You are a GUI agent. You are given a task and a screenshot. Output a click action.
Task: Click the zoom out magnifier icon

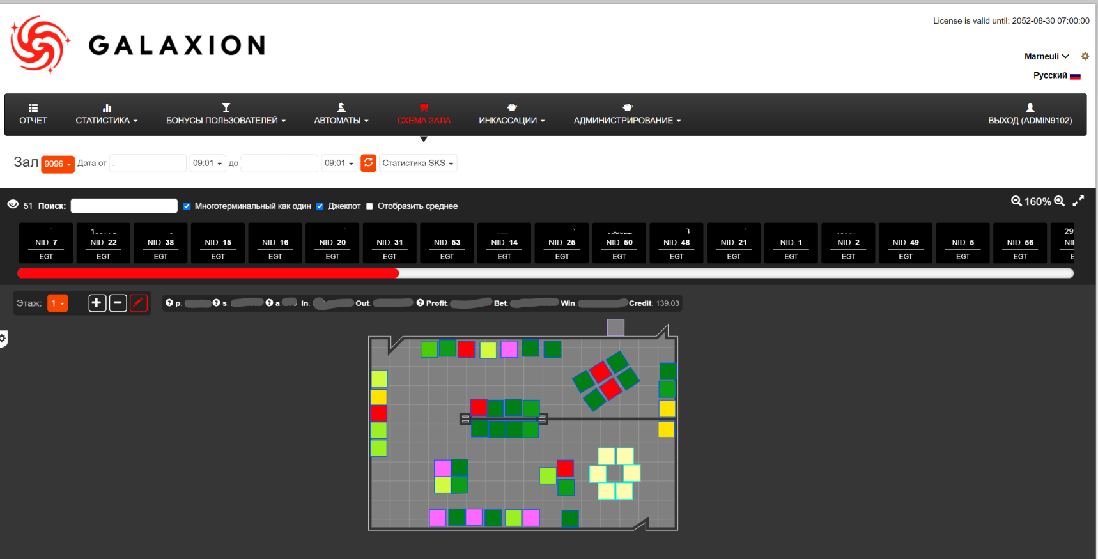point(1016,201)
